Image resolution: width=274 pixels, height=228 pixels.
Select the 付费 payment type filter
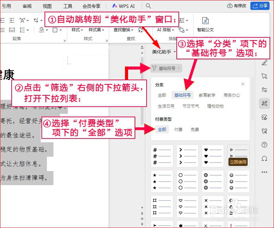click(178, 129)
